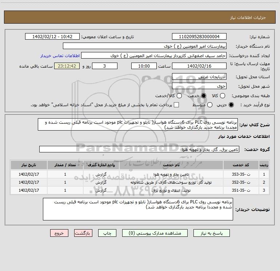Click the چاپ print button
Screen dimensions: 280x271
click(x=107, y=233)
